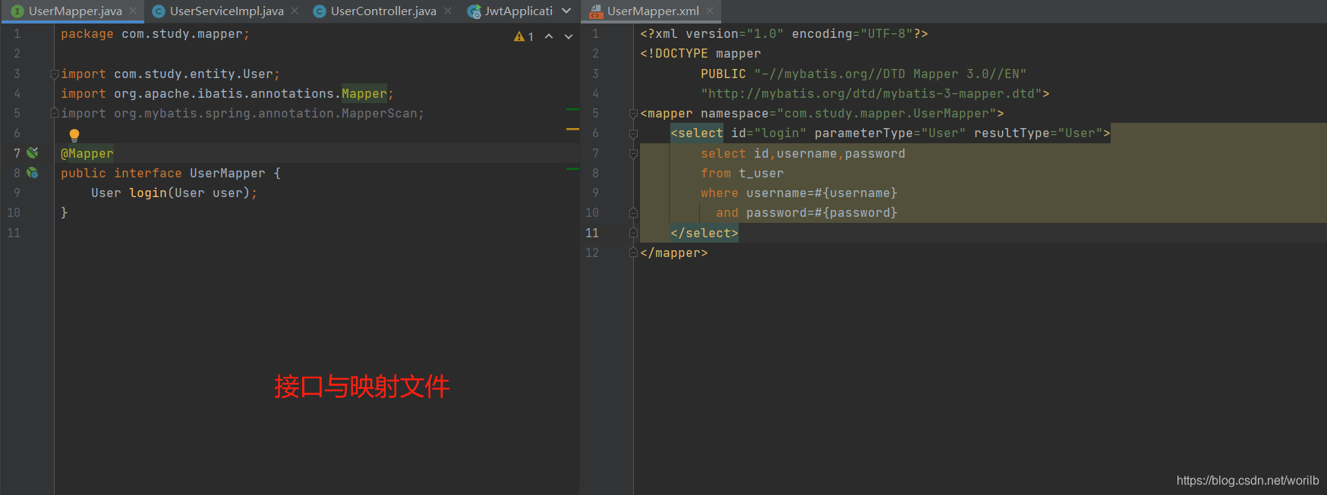Click fold end marker at line 5 imports
Image resolution: width=1327 pixels, height=495 pixels.
click(54, 113)
